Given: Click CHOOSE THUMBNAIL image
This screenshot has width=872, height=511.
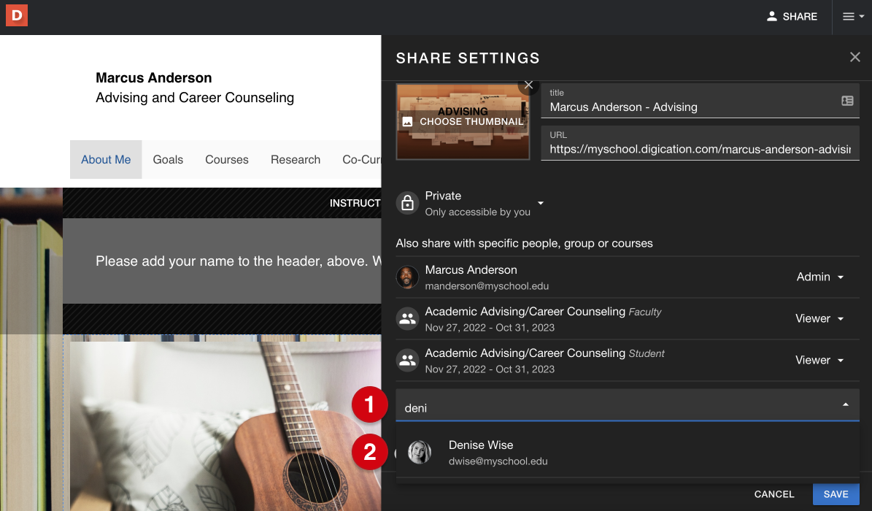Looking at the screenshot, I should coord(463,121).
